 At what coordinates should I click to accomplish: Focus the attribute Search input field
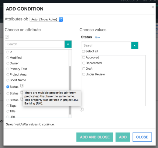click(35, 44)
